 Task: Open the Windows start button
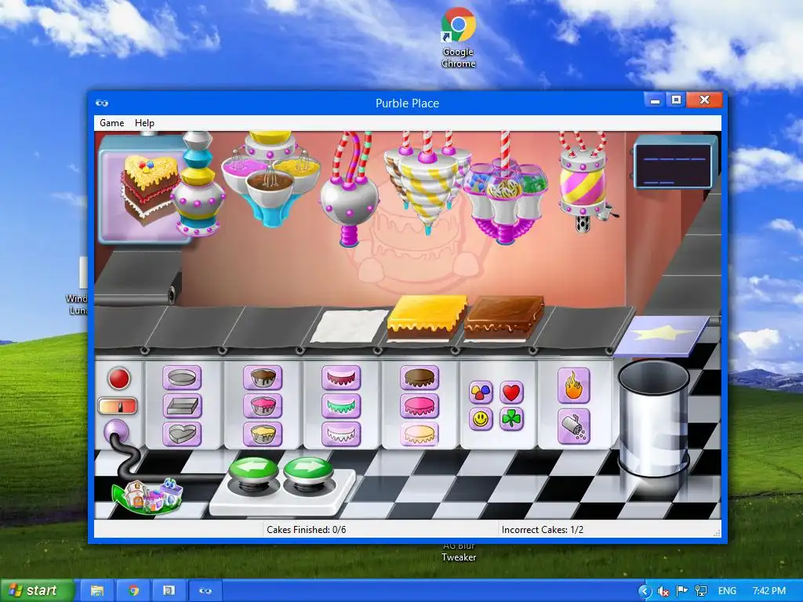point(37,590)
